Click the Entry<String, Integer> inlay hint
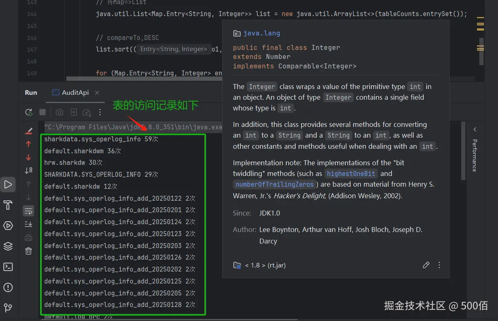The height and width of the screenshot is (321, 498). pyautogui.click(x=173, y=49)
